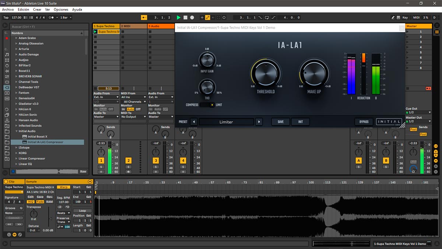Open the Ayuda menu
The image size is (442, 249).
(x=77, y=10)
